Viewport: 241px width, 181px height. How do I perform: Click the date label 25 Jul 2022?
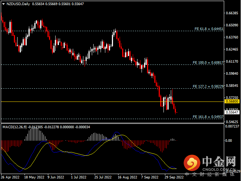coord(103,177)
